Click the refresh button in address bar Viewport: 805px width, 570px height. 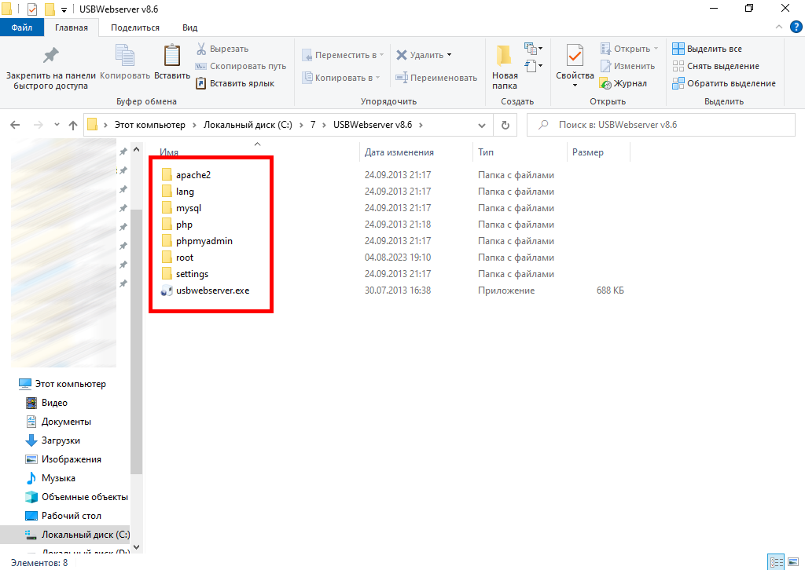[x=505, y=125]
